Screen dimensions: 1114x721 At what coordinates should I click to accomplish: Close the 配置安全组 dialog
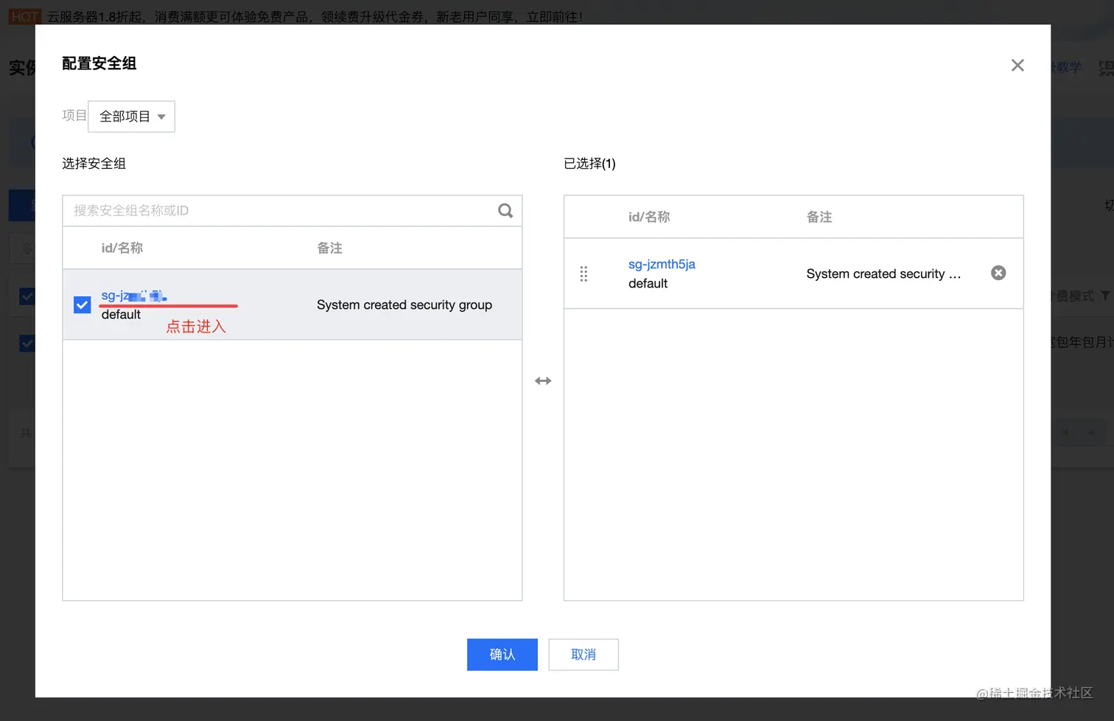[x=1017, y=65]
